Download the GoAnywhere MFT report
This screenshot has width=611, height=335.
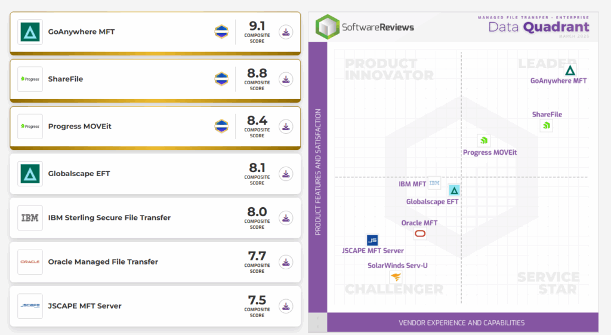(286, 32)
